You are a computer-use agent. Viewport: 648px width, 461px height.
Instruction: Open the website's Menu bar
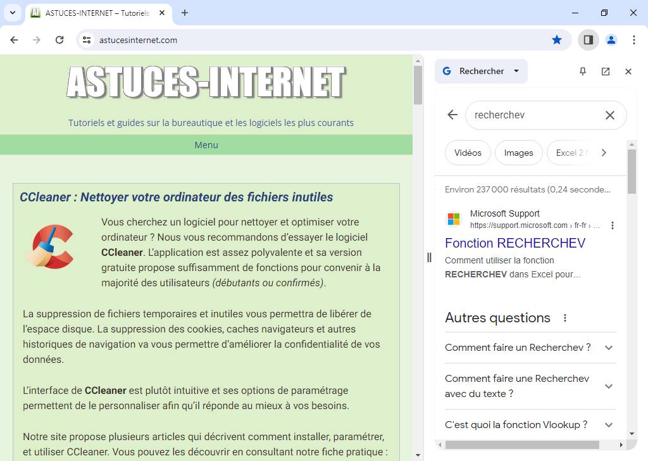point(206,145)
